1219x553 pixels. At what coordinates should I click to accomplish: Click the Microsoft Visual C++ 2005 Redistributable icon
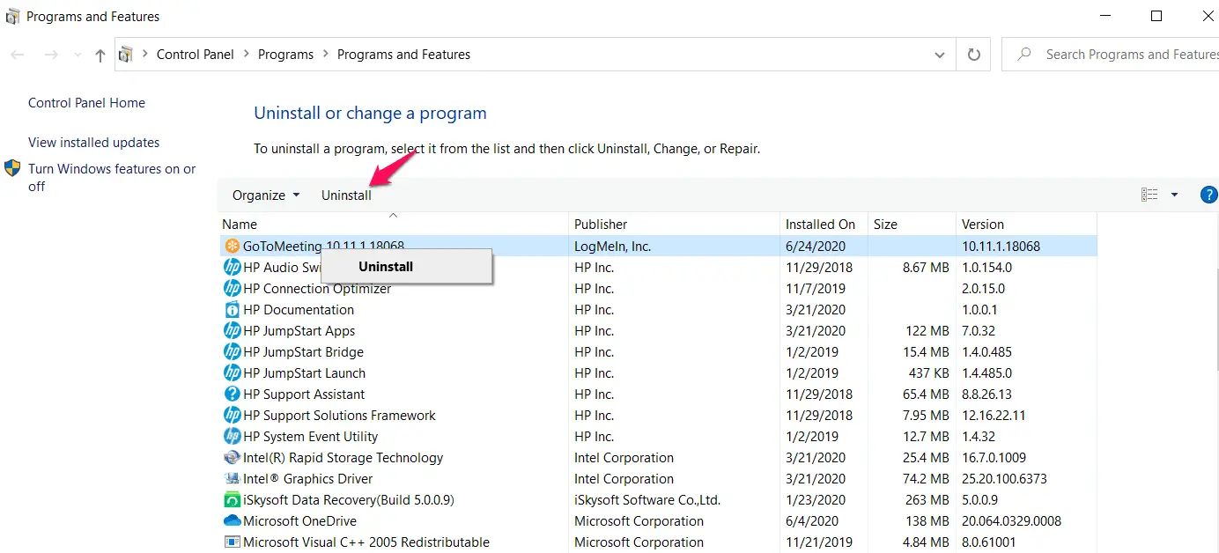coord(233,542)
